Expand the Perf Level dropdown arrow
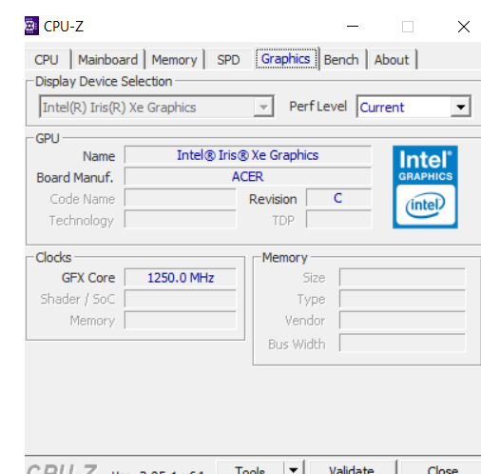This screenshot has height=474, width=481. pyautogui.click(x=461, y=107)
